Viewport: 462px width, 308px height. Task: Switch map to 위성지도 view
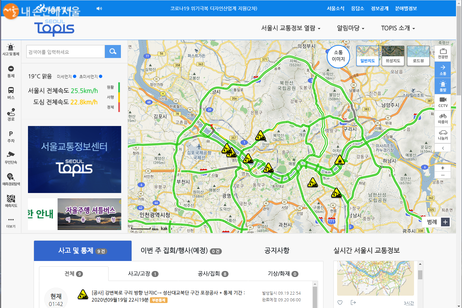coord(393,56)
